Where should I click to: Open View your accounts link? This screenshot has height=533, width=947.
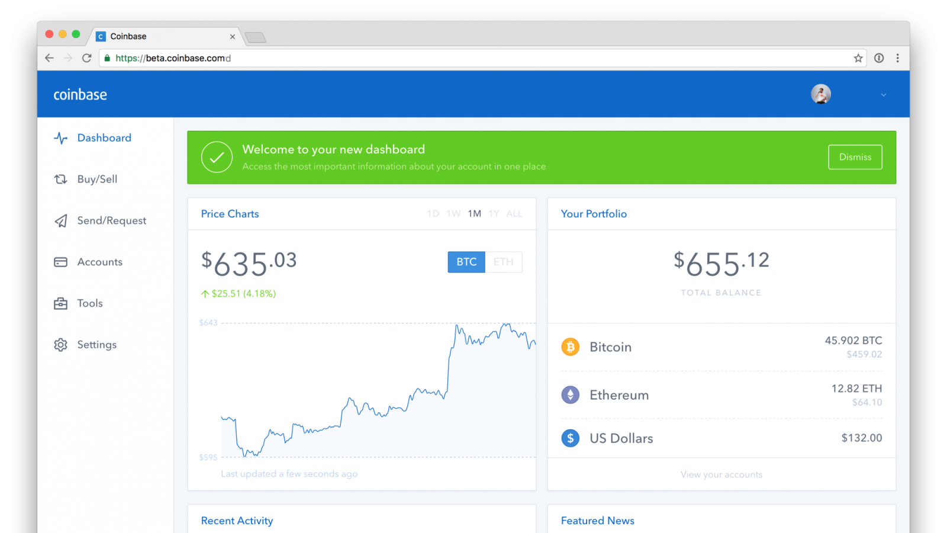click(x=721, y=474)
